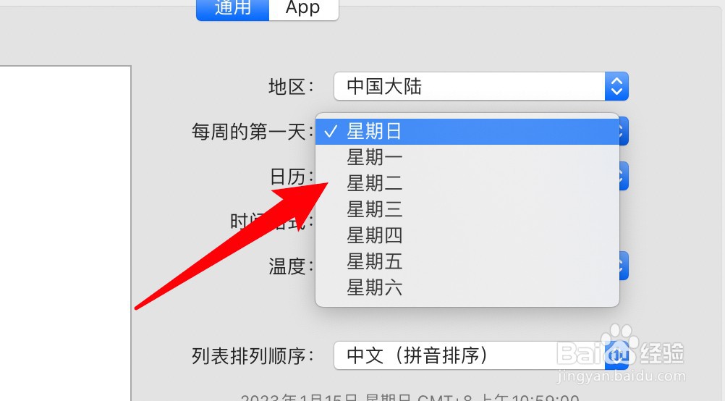Viewport: 725px width, 401px height.
Task: Click the checkmark next to 星期日
Action: [331, 132]
